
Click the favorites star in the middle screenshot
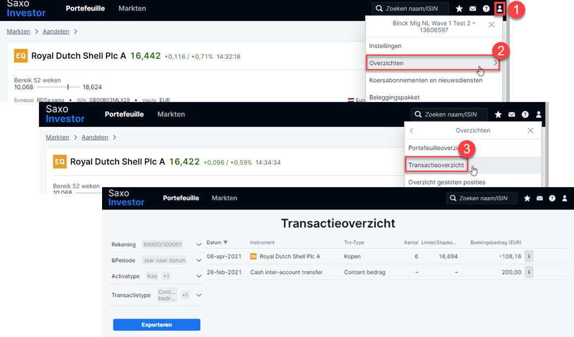tap(498, 114)
